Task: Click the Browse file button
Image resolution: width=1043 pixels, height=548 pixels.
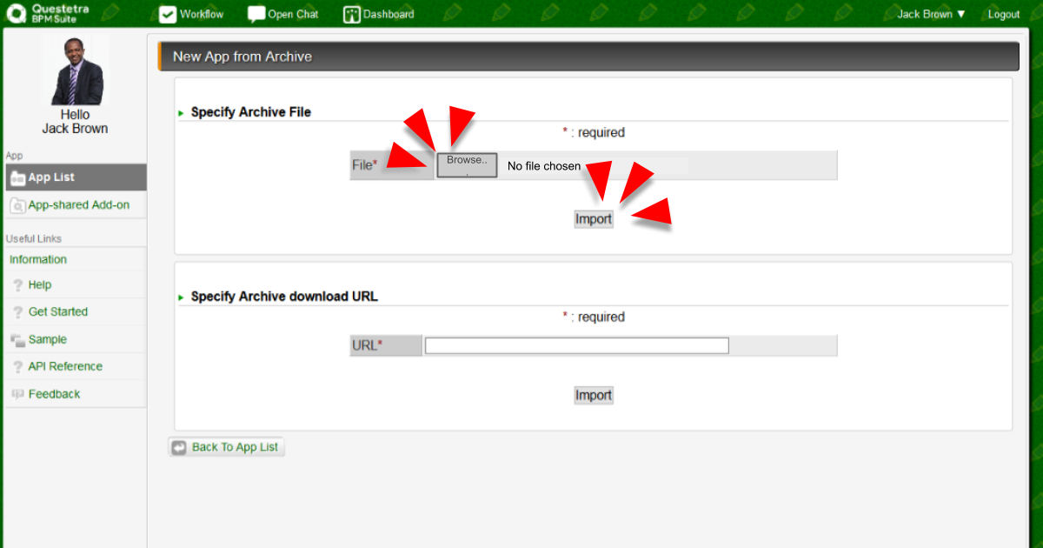Action: click(x=467, y=165)
